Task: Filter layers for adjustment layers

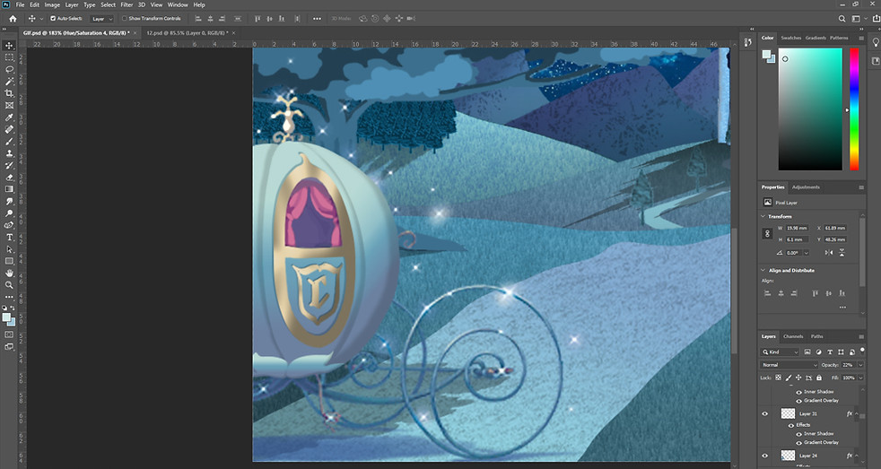Action: [818, 352]
